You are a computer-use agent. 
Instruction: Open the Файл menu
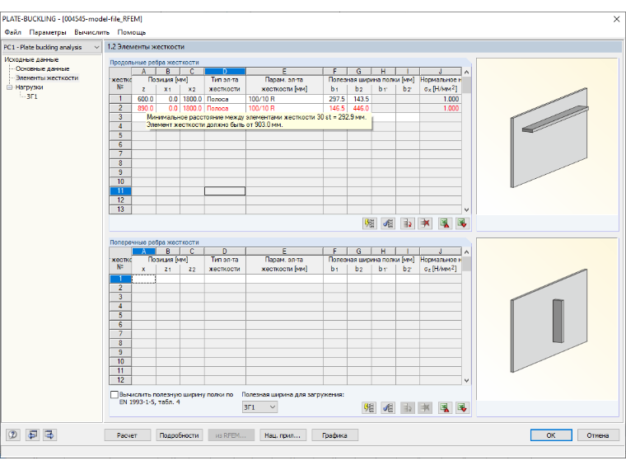point(13,32)
